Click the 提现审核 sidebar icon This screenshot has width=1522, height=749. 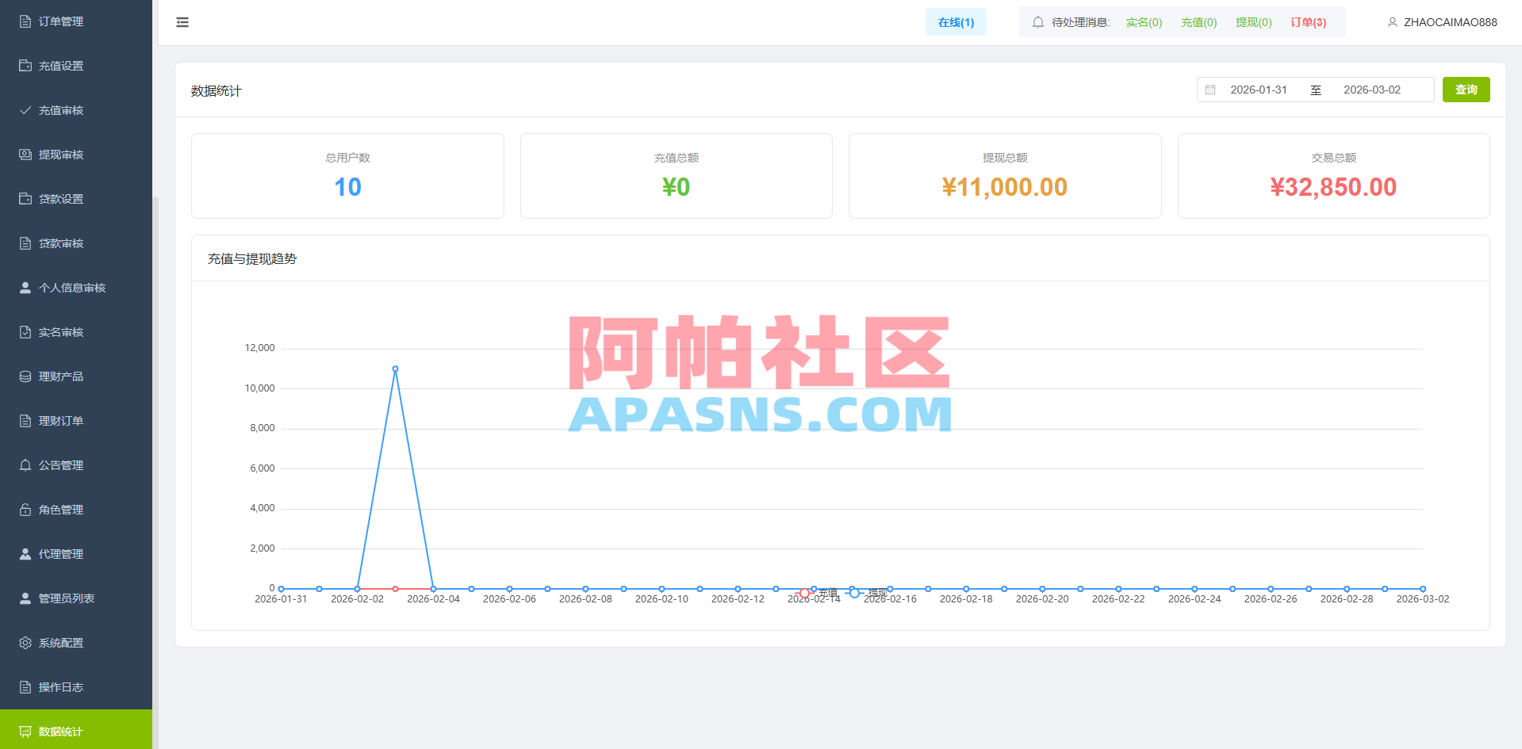(x=25, y=155)
